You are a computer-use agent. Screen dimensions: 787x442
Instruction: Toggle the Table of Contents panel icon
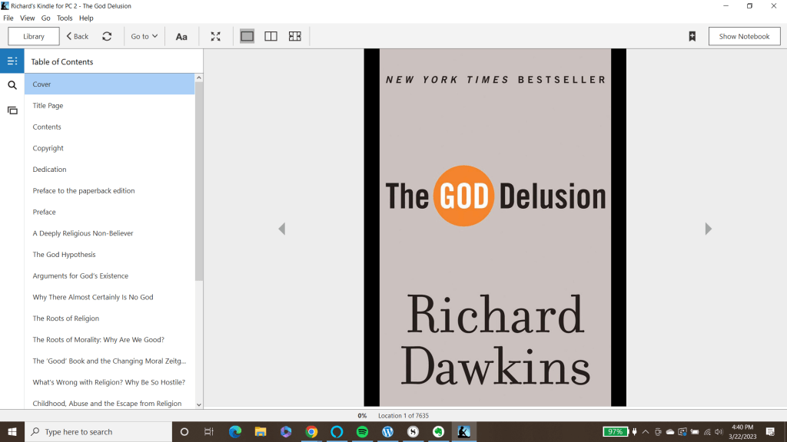tap(12, 61)
